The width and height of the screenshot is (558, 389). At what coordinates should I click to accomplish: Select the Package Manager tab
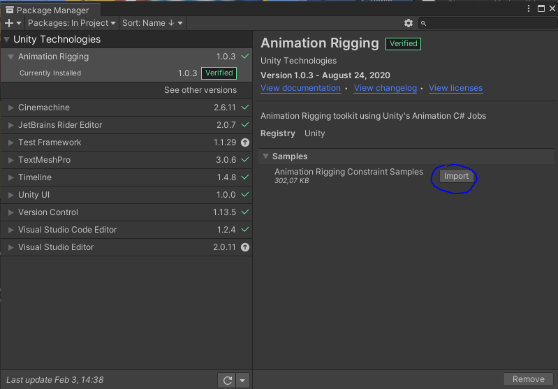pos(50,10)
